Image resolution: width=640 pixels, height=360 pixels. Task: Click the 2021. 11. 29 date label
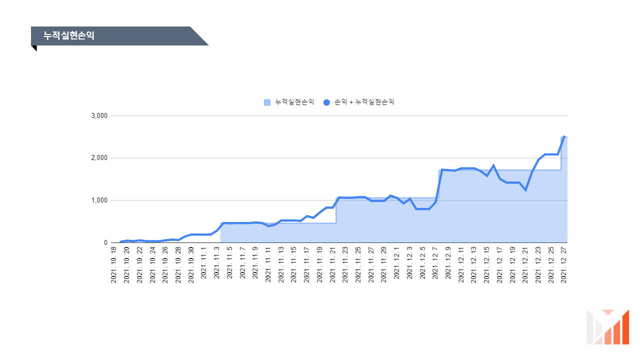[384, 265]
